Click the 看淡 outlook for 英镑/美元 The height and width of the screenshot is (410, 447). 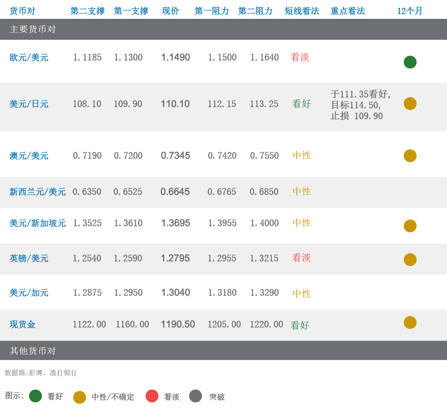click(x=301, y=258)
